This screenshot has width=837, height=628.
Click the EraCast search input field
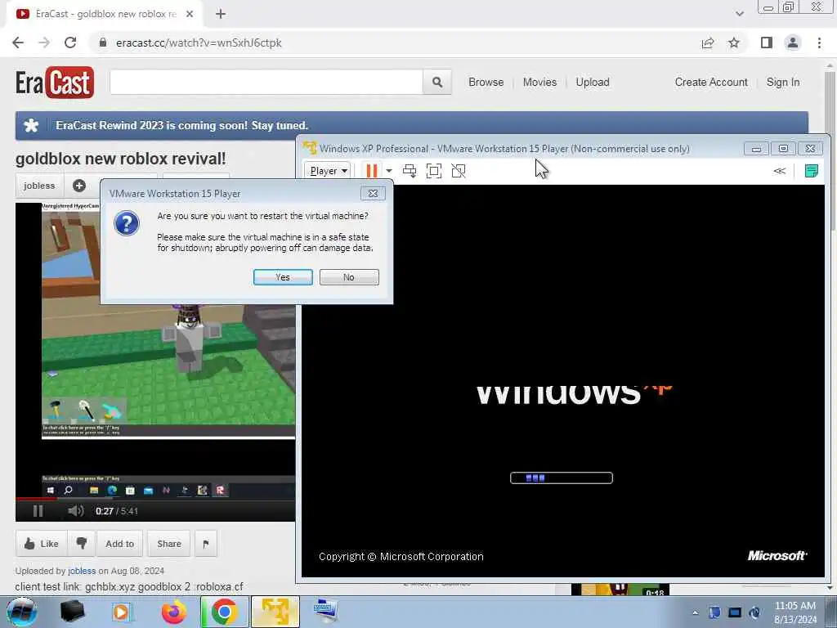266,83
